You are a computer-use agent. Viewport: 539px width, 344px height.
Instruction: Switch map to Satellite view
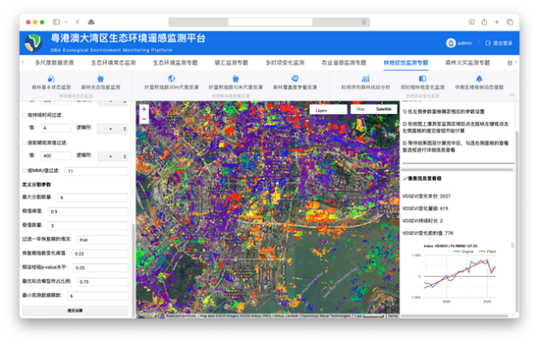click(x=383, y=109)
